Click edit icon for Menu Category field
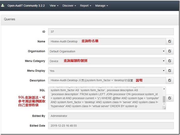This screenshot has width=180, height=135. (170, 61)
